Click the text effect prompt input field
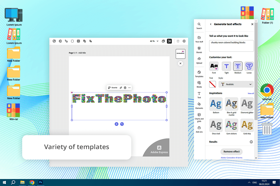 click(231, 46)
